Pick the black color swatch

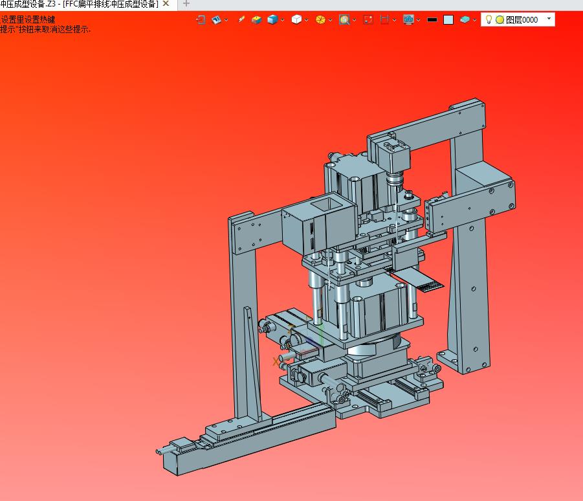432,19
